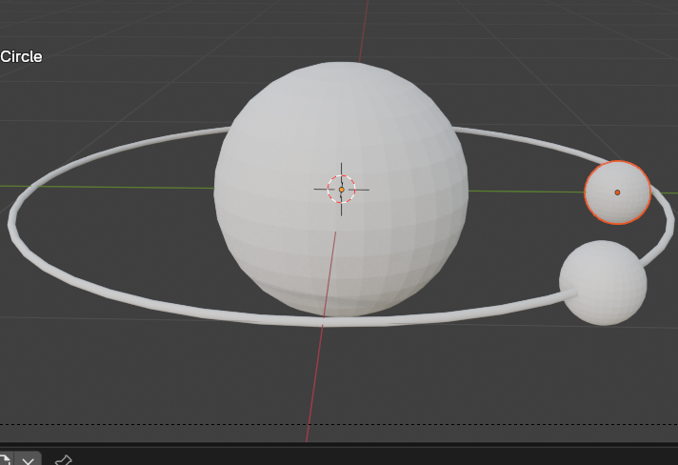Select the large central sphere

[x=341, y=190]
